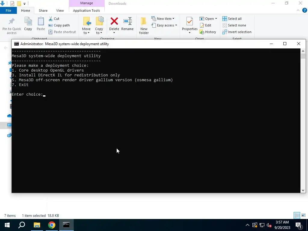This screenshot has width=308, height=231.
Task: Click console scrollbar up arrow
Action: pyautogui.click(x=303, y=51)
